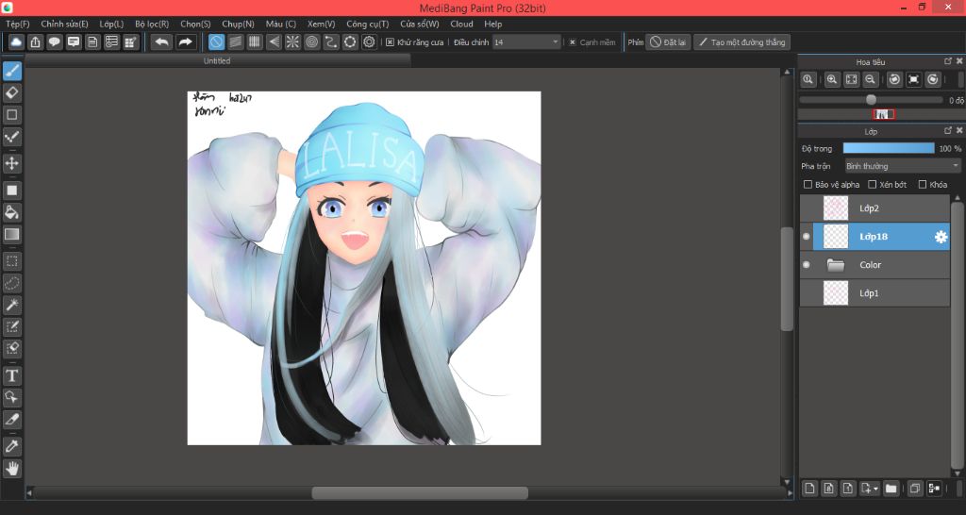
Task: Select the Eraser tool
Action: pyautogui.click(x=11, y=93)
